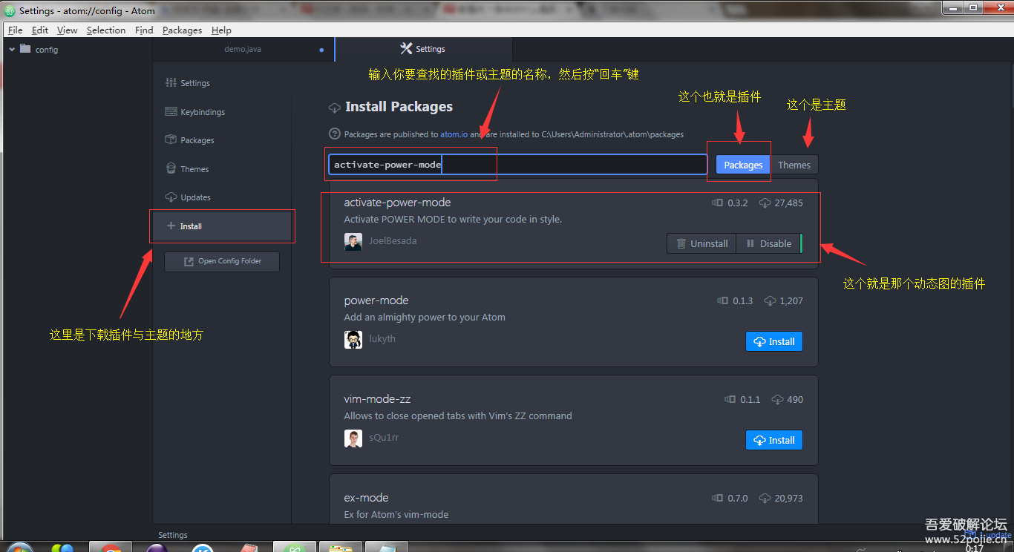
Task: Open general Settings panel in sidebar
Action: click(x=194, y=83)
